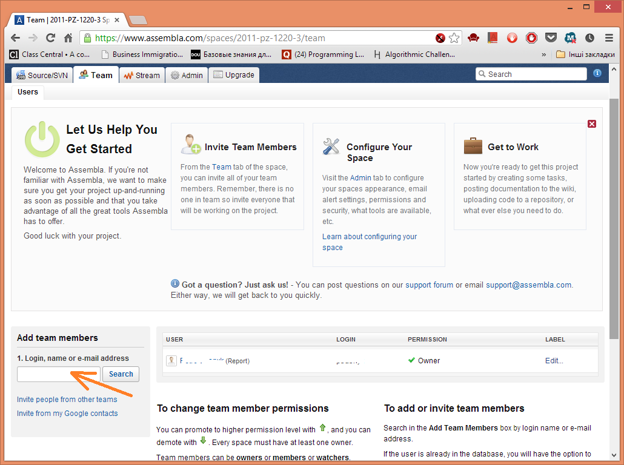
Task: Click the green power Get Started icon
Action: click(x=42, y=139)
